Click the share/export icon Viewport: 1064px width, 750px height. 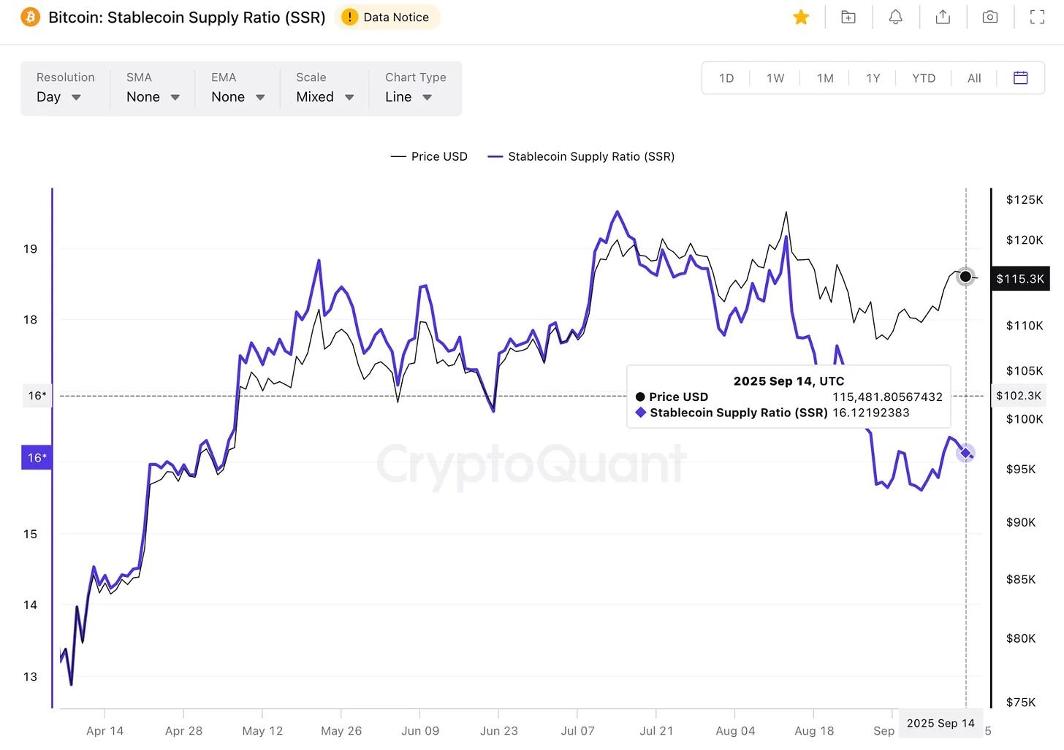[943, 18]
